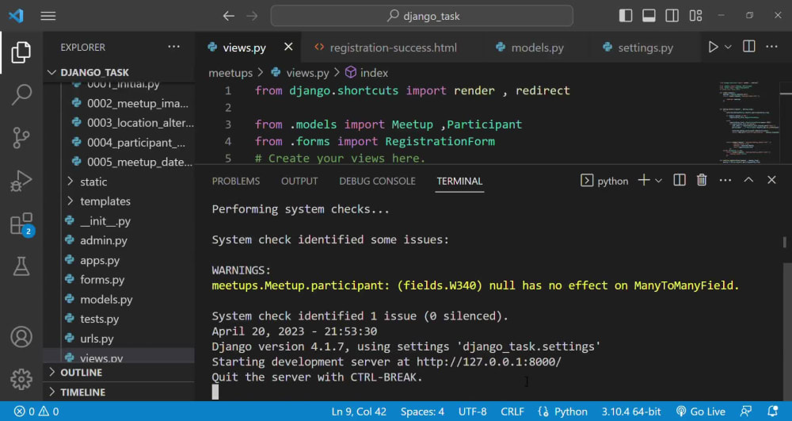The width and height of the screenshot is (792, 421).
Task: Create a new terminal with plus icon
Action: (643, 181)
